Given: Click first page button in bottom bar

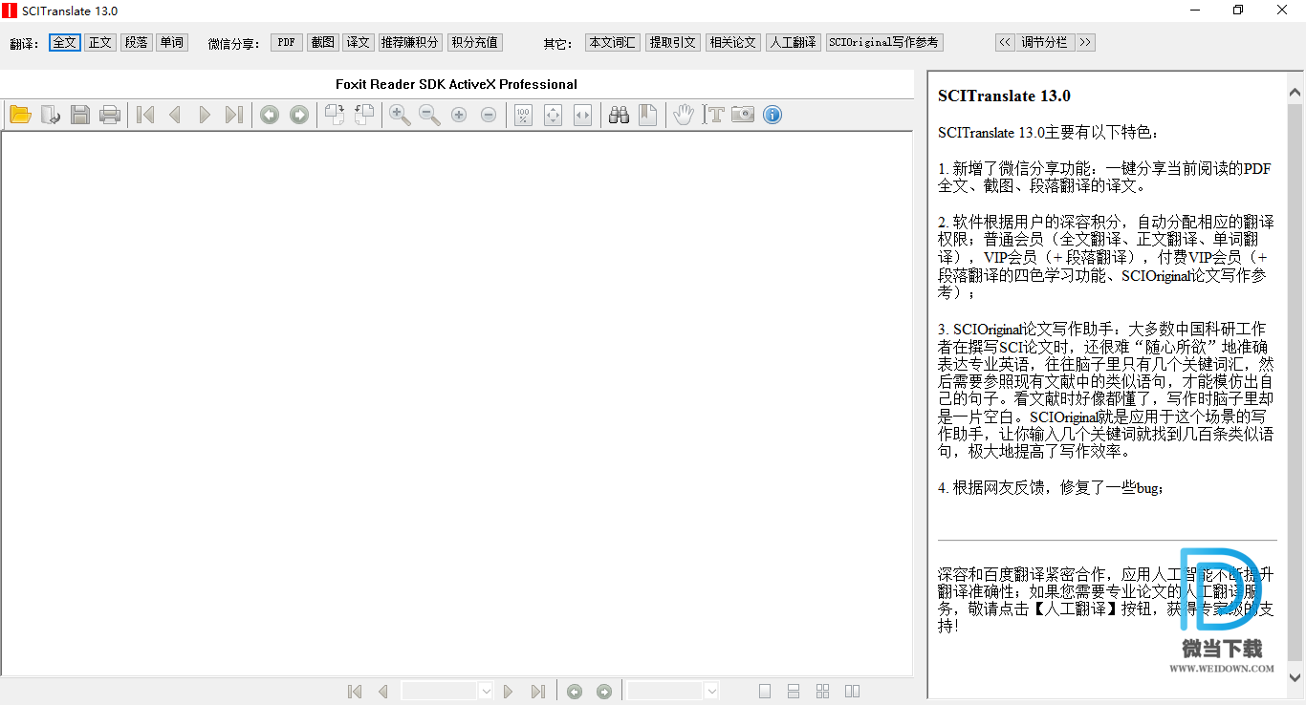Looking at the screenshot, I should pos(355,691).
